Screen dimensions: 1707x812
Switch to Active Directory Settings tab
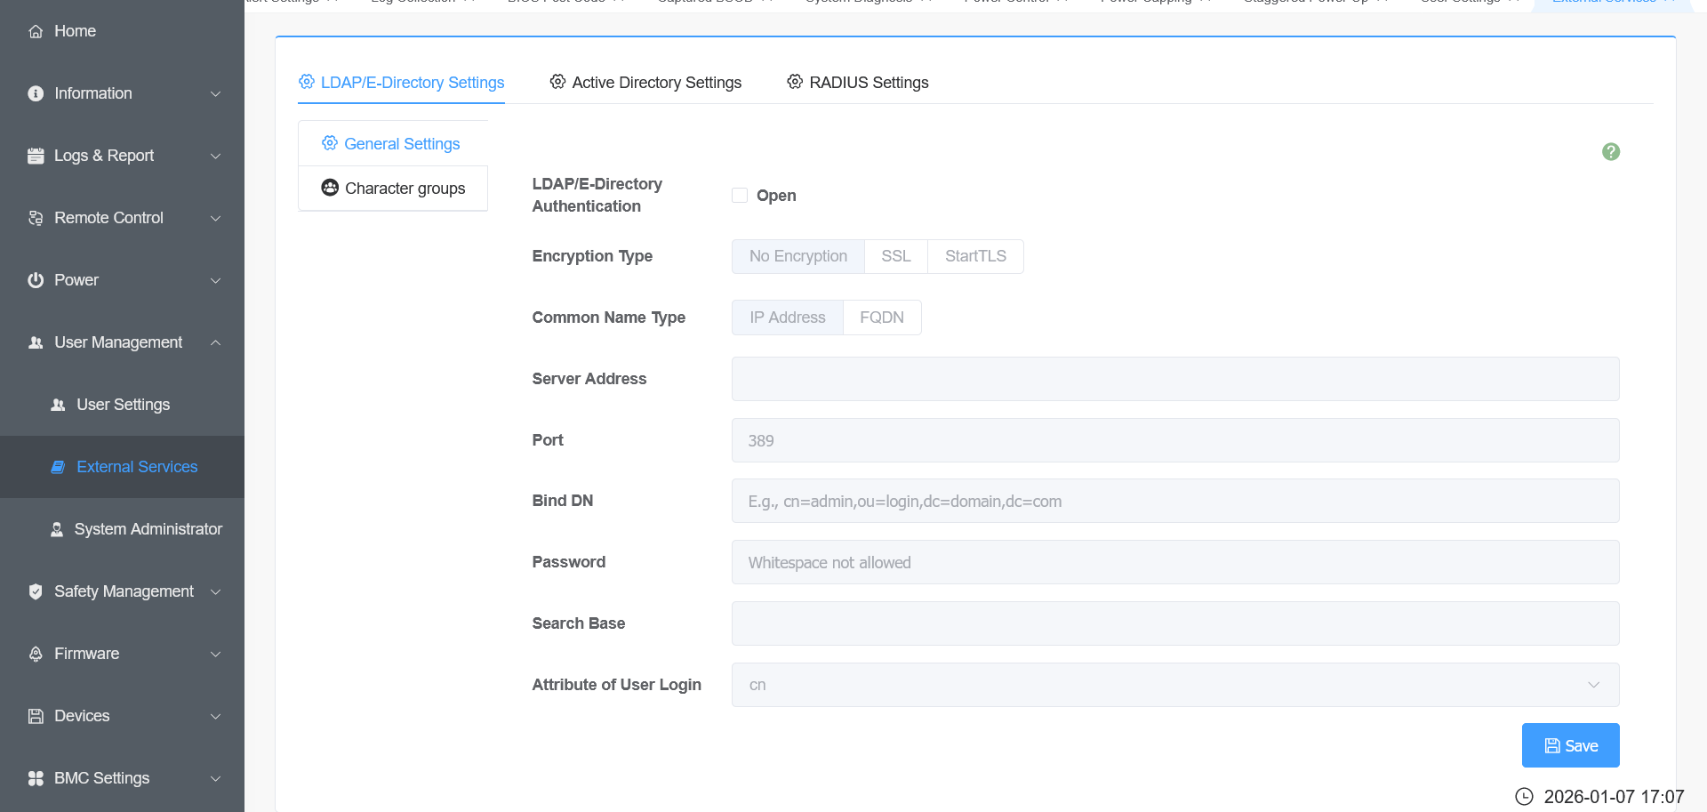tap(645, 83)
